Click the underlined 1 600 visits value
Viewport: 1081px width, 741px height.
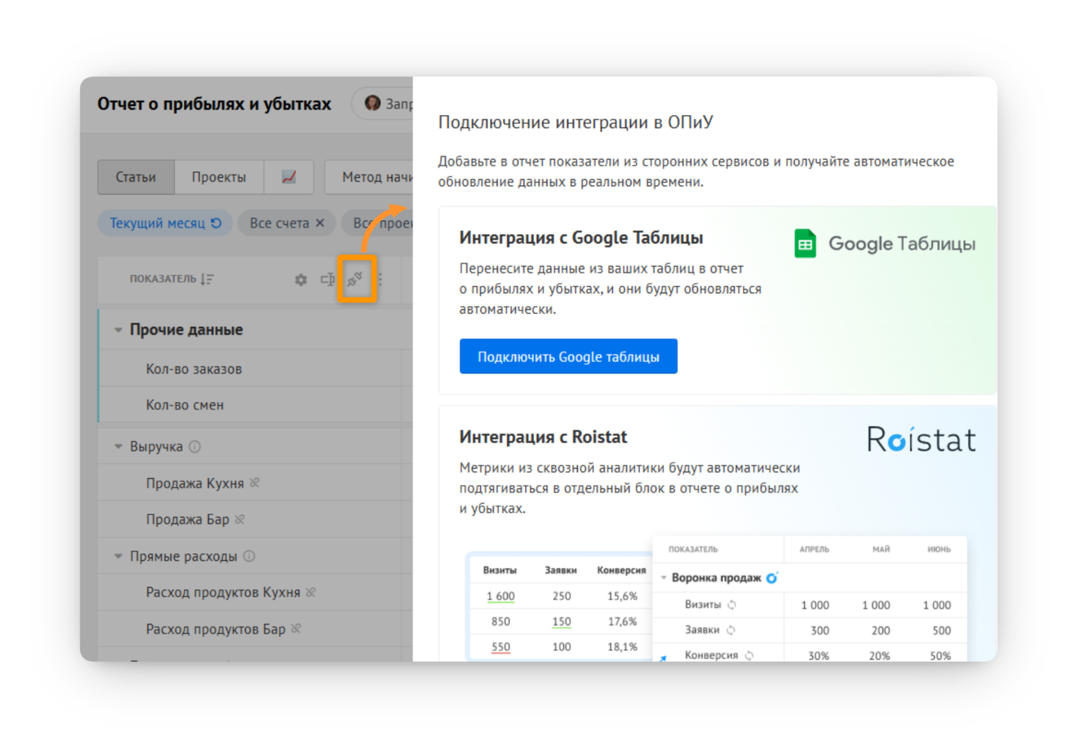pos(500,596)
